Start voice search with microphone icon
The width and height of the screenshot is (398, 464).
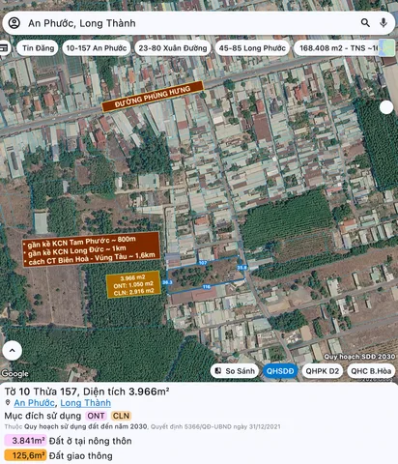point(384,22)
